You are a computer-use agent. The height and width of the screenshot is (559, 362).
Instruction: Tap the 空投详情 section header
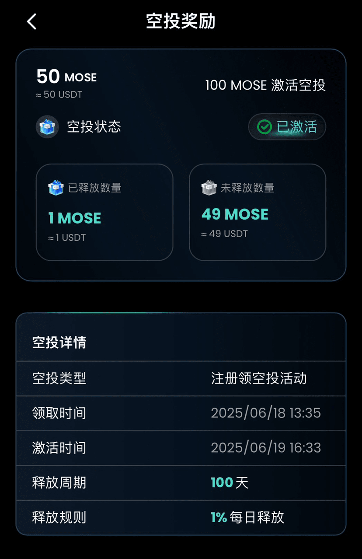coord(59,342)
